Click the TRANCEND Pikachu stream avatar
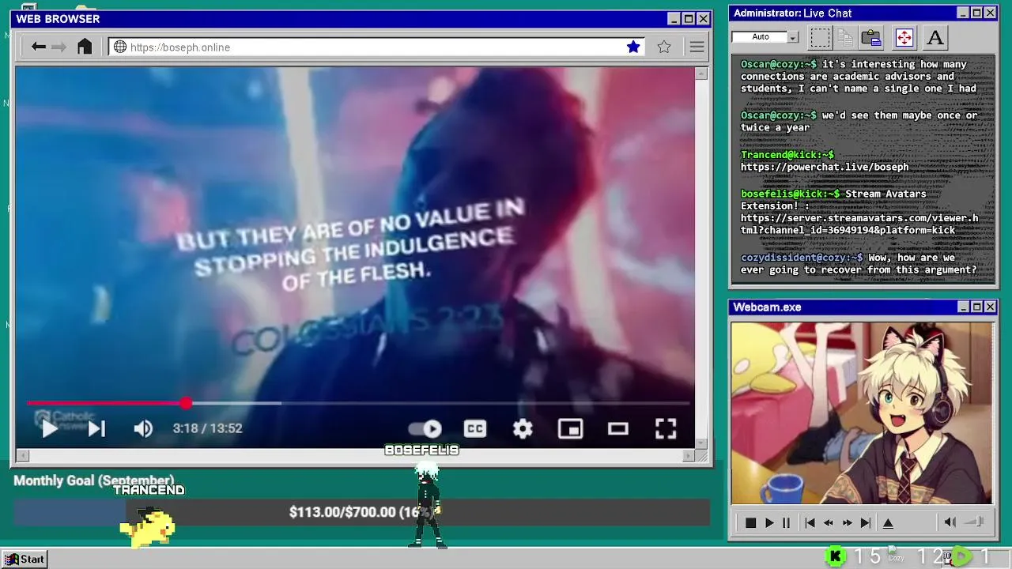 pos(147,526)
